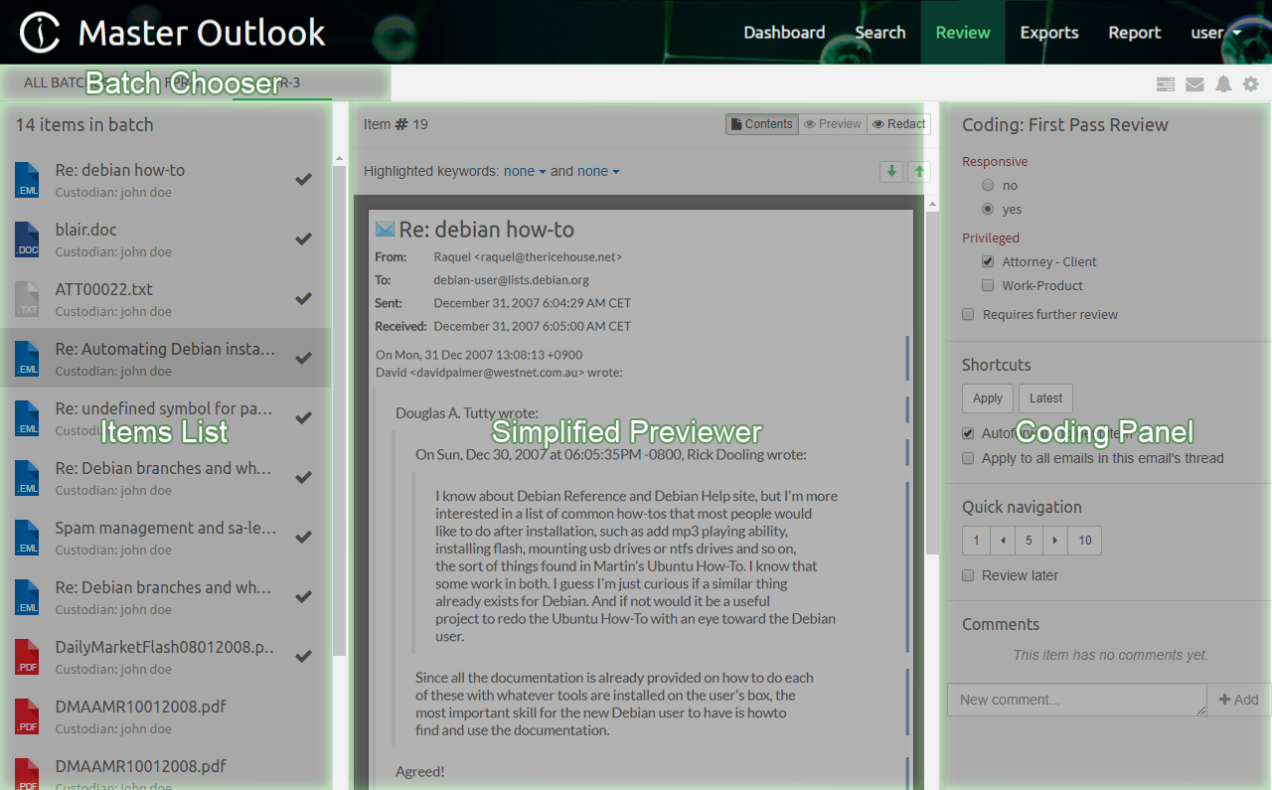Screen dimensions: 1272x790
Task: Enable the Work-Product privilege checkbox
Action: [988, 286]
